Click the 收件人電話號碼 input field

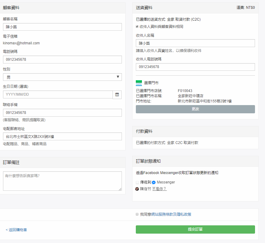point(195,67)
